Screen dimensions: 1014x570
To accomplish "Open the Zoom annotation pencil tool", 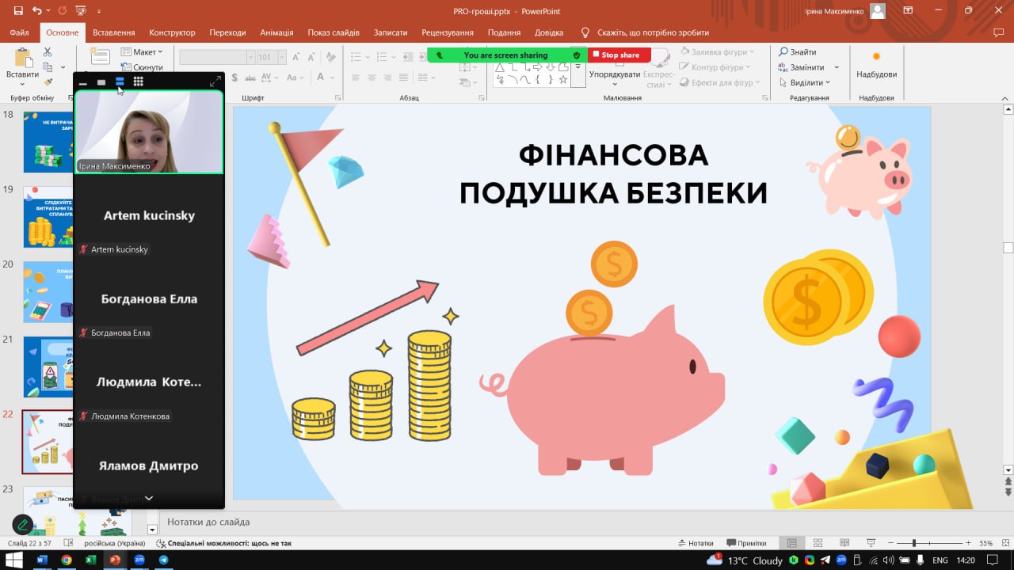I will (x=22, y=524).
